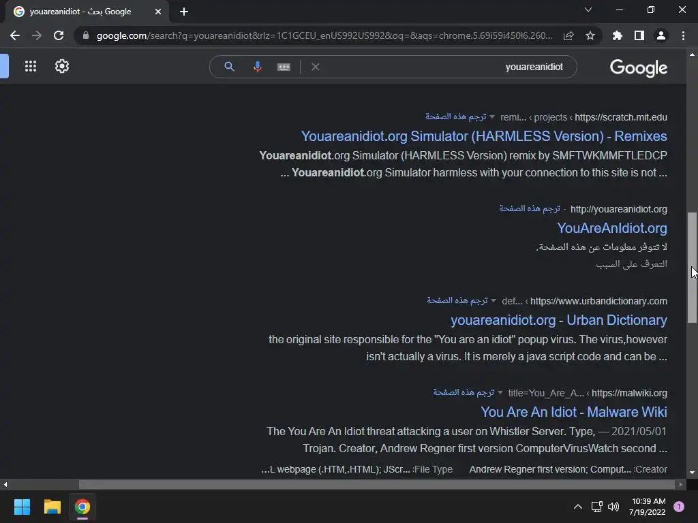698x523 pixels.
Task: Bookmark this page with the star icon
Action: (x=590, y=35)
